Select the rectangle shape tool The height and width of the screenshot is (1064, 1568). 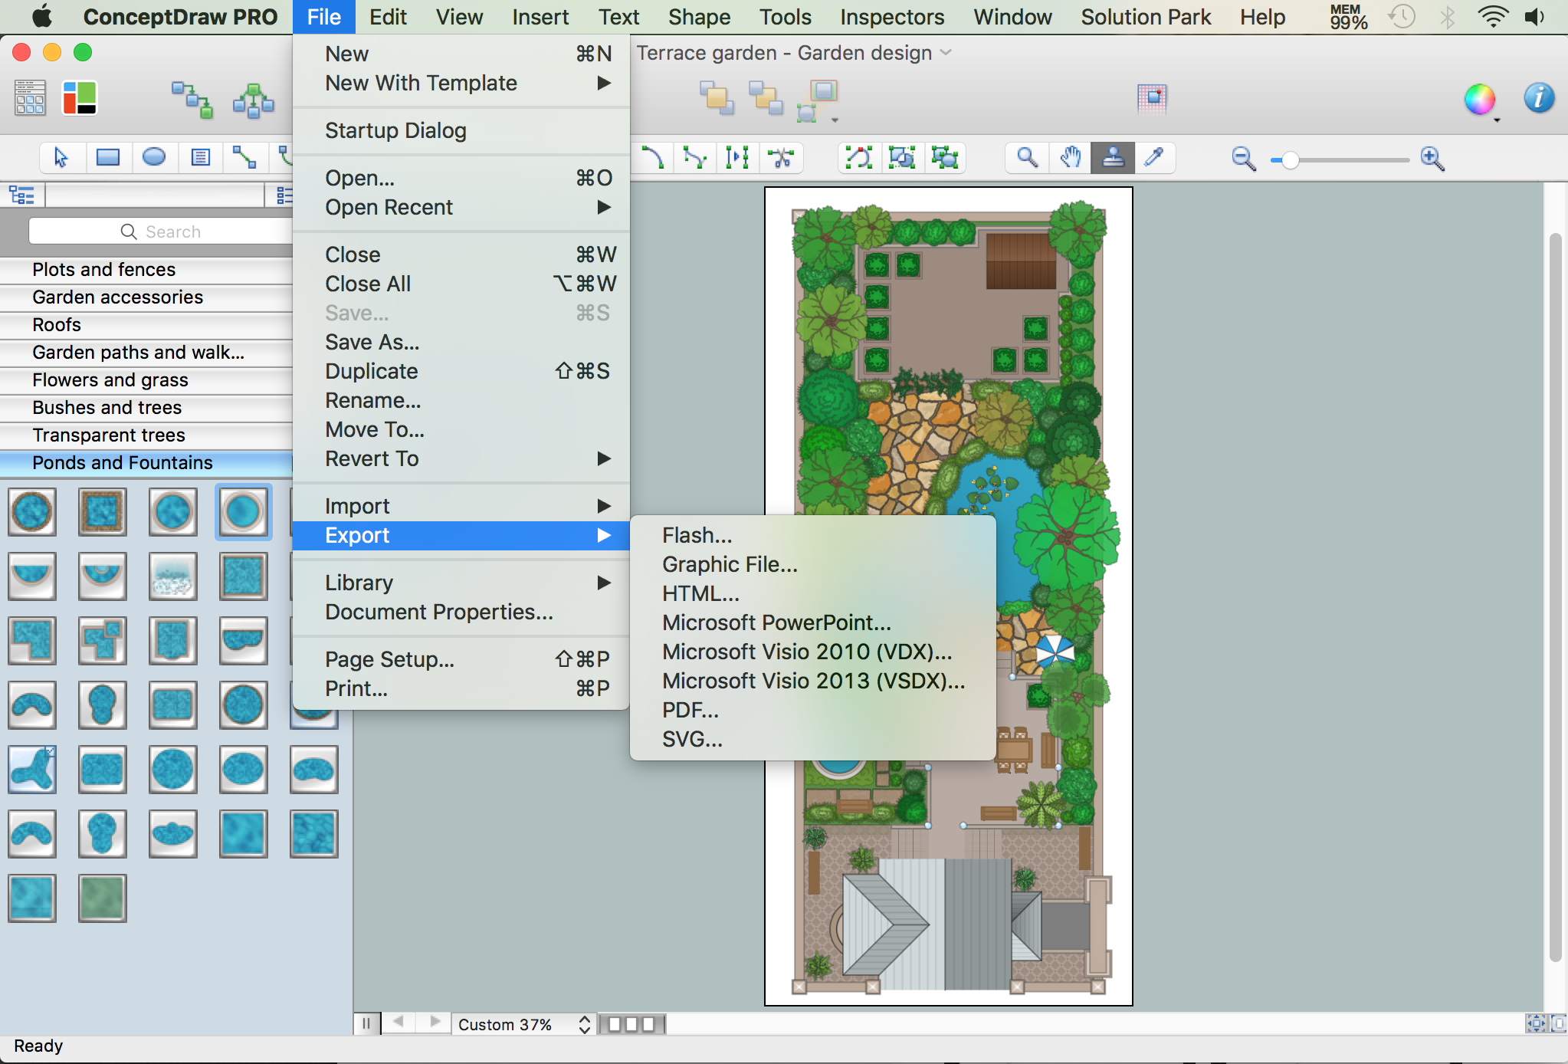point(107,156)
